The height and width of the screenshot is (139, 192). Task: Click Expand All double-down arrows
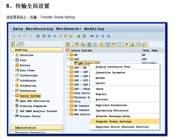coord(77,45)
